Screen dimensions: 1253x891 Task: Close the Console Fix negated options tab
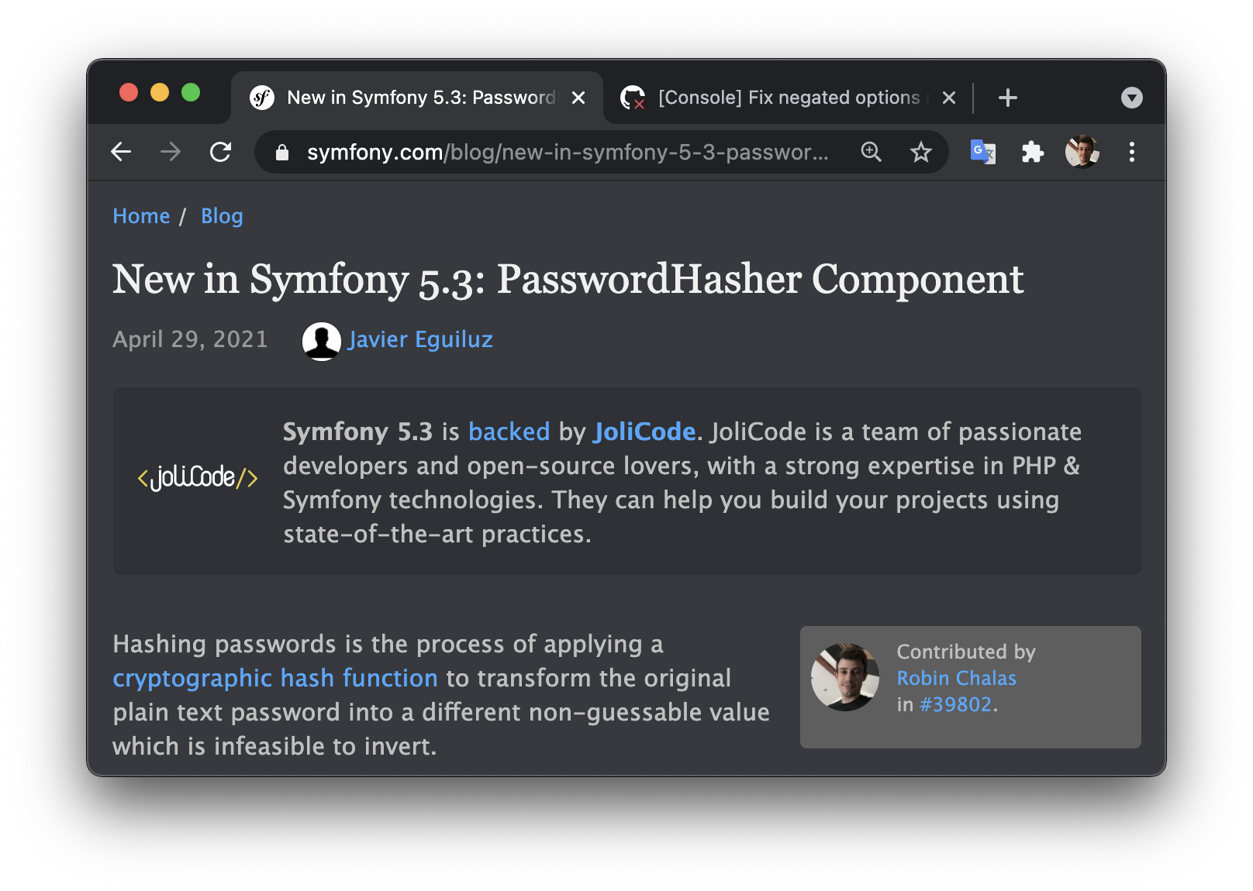[x=949, y=98]
